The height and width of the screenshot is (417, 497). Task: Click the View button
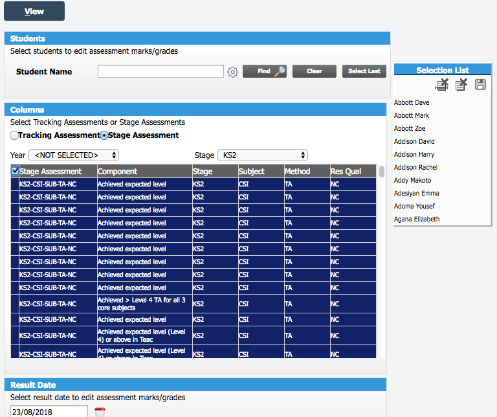tap(34, 11)
